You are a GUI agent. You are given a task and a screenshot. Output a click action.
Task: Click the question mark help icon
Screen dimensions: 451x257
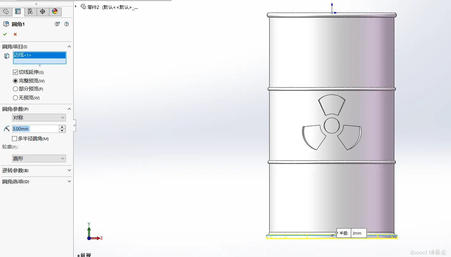67,24
